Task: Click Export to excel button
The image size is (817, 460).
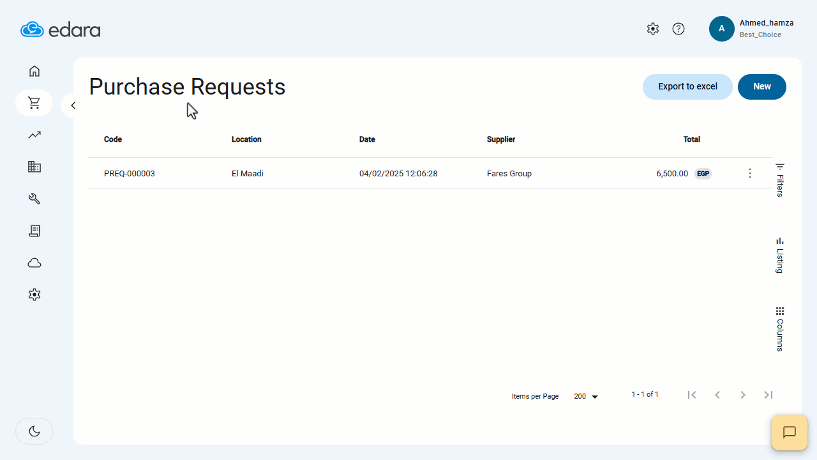Action: pos(687,87)
